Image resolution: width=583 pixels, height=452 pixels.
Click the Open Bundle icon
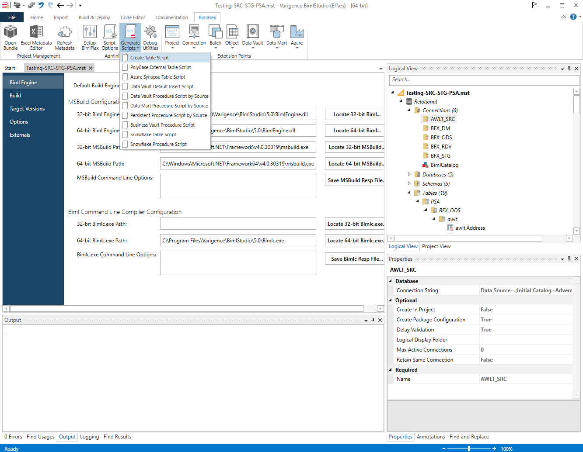pyautogui.click(x=10, y=37)
